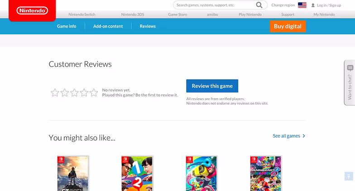Select the fifth rating star
Screen dimensions: 355x191
(94, 92)
